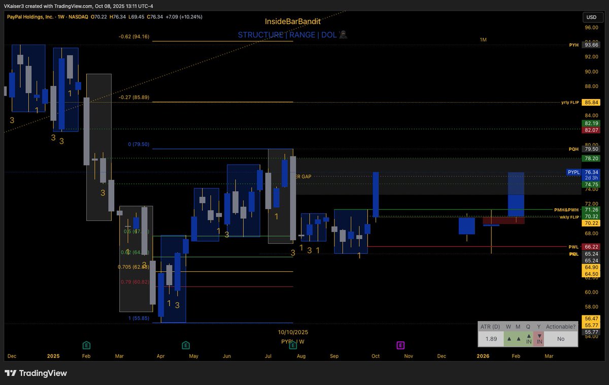The width and height of the screenshot is (609, 385).
Task: Click the red 82.07 price label
Action: 591,131
